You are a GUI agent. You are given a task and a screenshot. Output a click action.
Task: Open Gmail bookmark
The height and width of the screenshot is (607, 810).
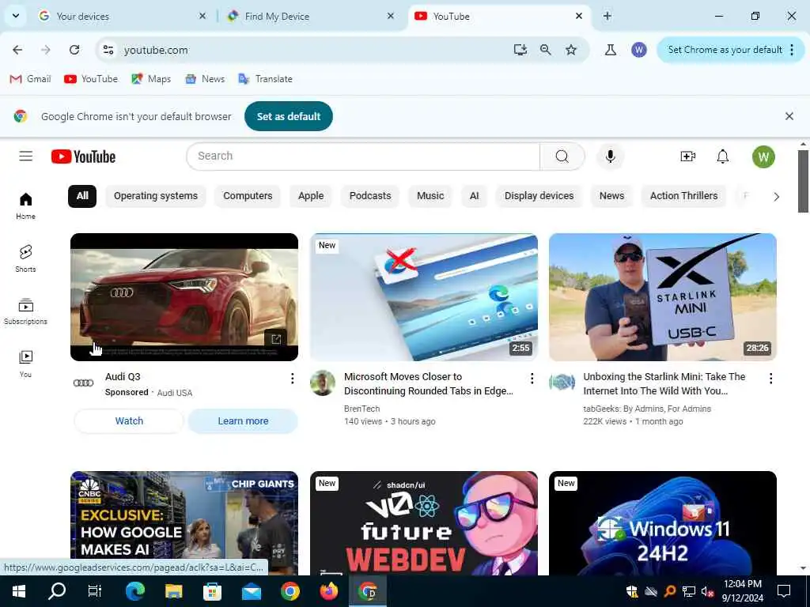(x=31, y=79)
